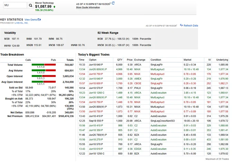Select the Jun26 780(W) P option row
Screen dimensions: 235x163
(x=153, y=135)
